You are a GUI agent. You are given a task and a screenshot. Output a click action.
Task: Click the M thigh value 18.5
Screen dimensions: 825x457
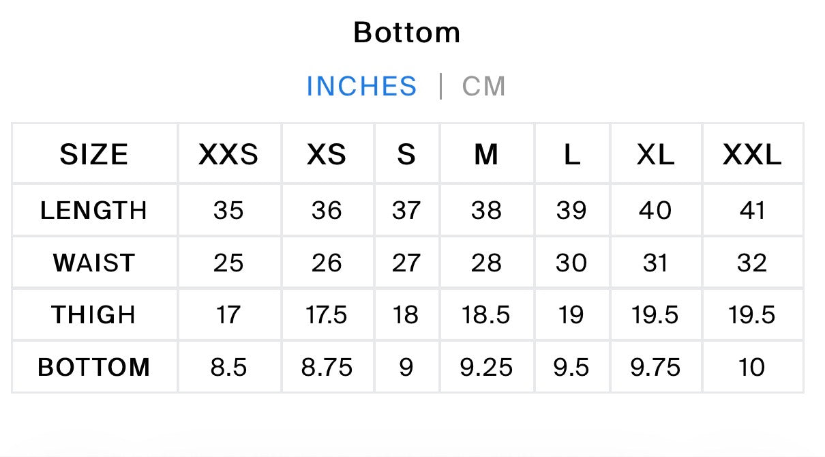tap(486, 315)
